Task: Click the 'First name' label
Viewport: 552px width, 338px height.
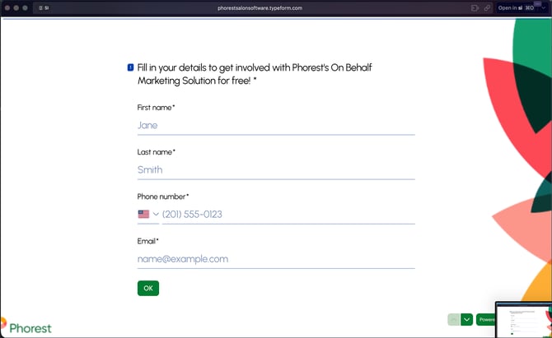Action: coord(156,108)
